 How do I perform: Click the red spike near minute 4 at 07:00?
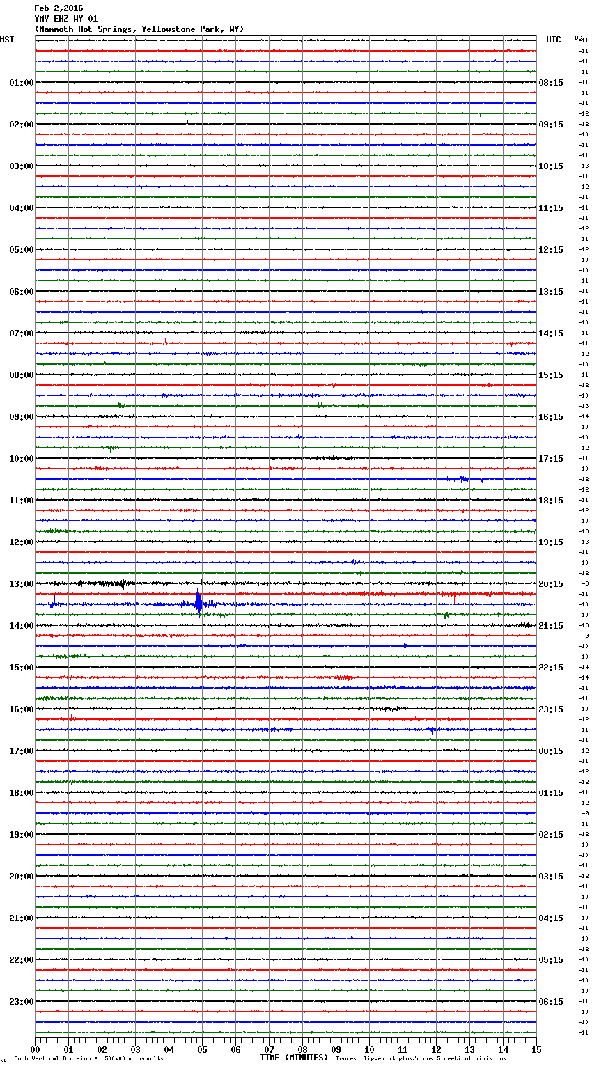coord(166,340)
